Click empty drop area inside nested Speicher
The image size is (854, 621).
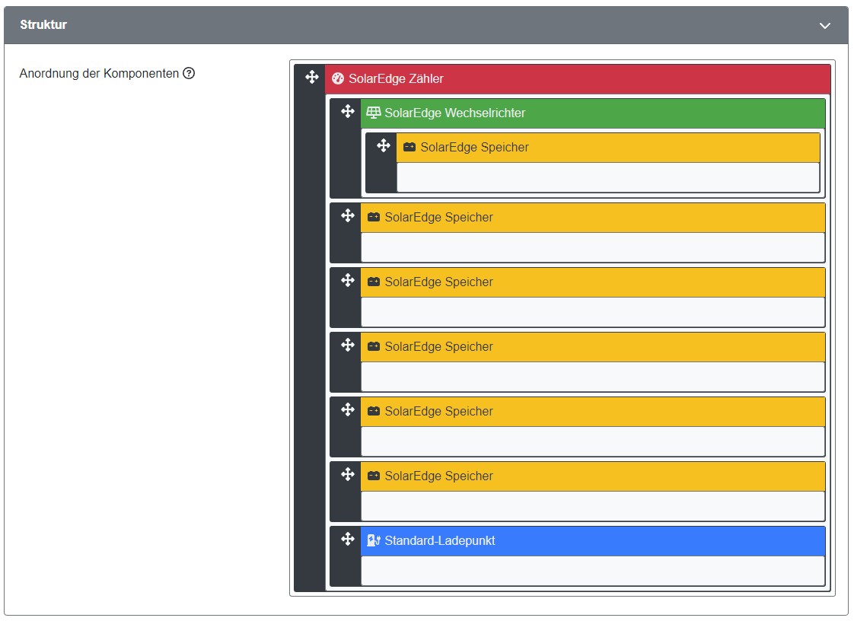pyautogui.click(x=608, y=177)
